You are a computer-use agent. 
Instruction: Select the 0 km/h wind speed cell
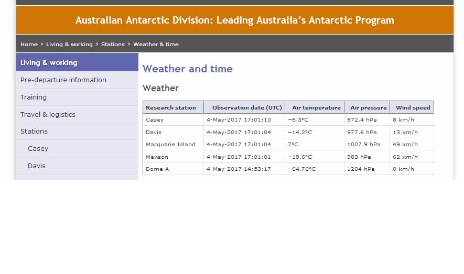tap(412, 169)
